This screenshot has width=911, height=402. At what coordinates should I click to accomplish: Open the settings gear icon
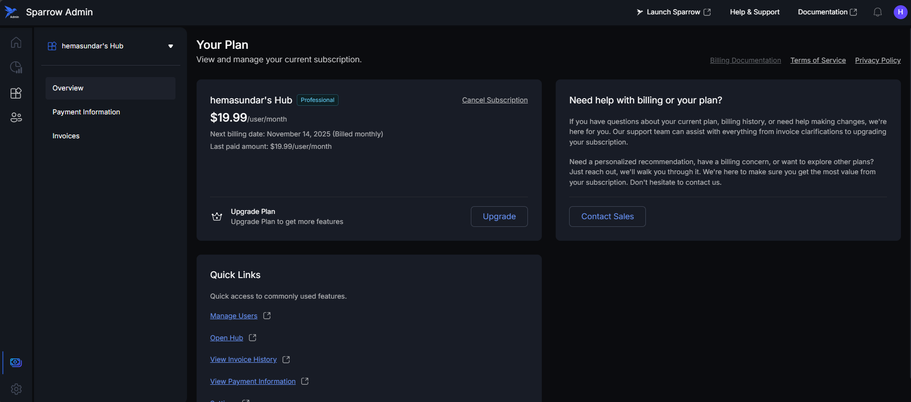pos(16,389)
